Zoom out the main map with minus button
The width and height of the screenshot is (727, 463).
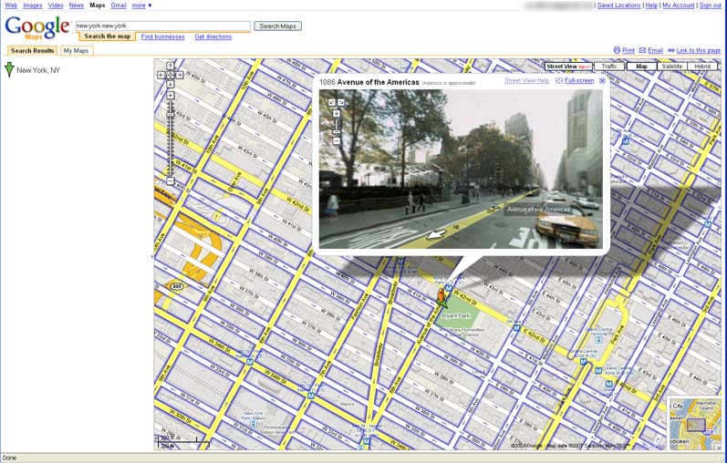[171, 180]
